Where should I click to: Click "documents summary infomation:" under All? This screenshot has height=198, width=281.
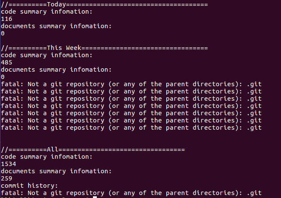[x=56, y=171]
